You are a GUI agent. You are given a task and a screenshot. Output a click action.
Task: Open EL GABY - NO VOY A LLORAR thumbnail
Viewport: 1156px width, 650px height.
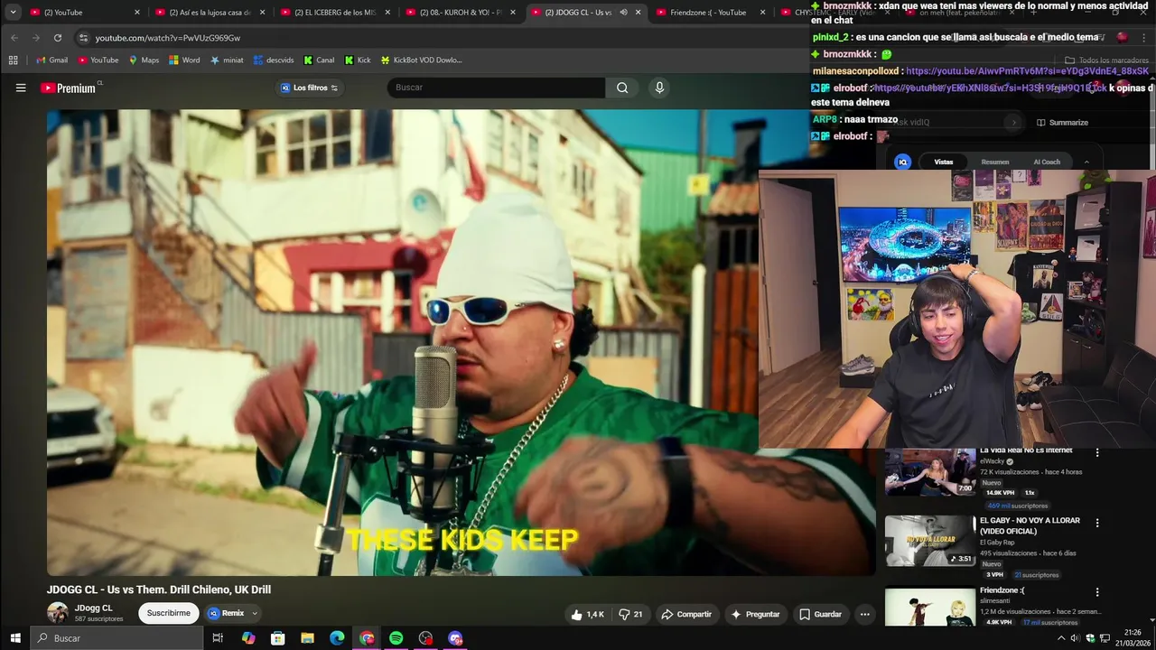(929, 541)
